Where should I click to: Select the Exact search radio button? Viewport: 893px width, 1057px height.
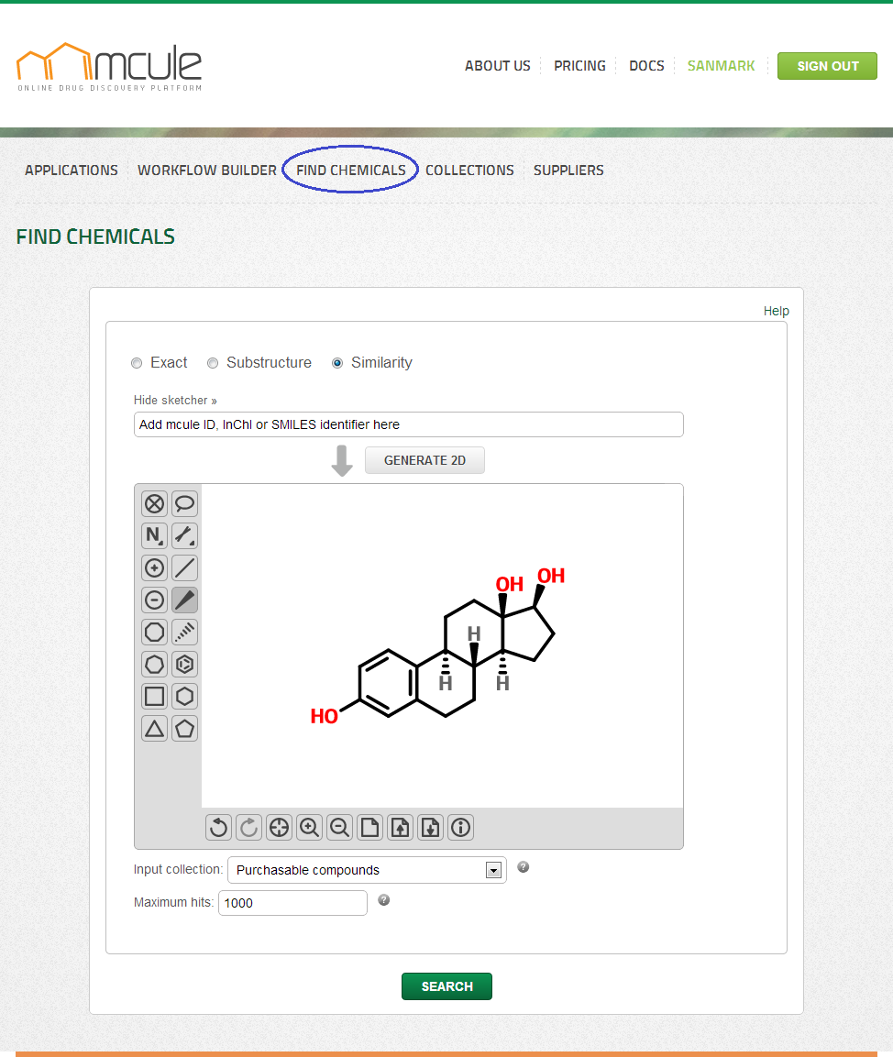point(138,363)
